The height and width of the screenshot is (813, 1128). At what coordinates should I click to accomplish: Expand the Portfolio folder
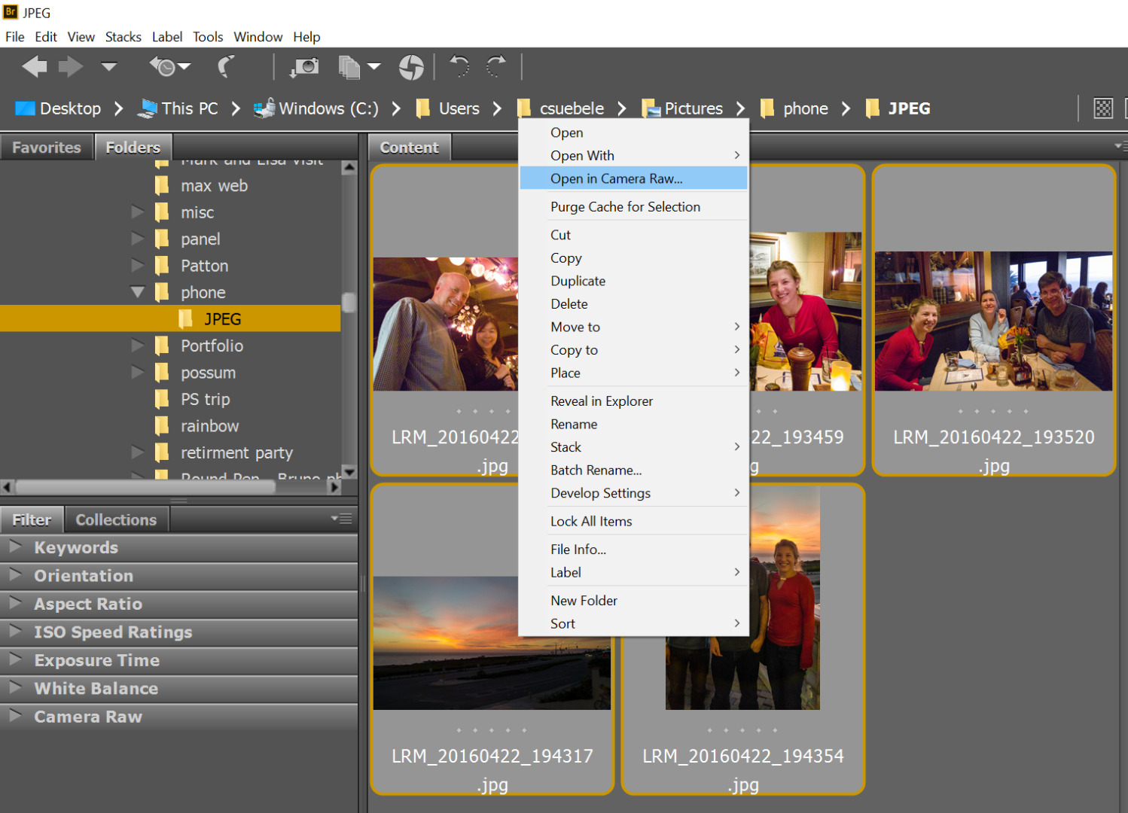click(x=138, y=346)
